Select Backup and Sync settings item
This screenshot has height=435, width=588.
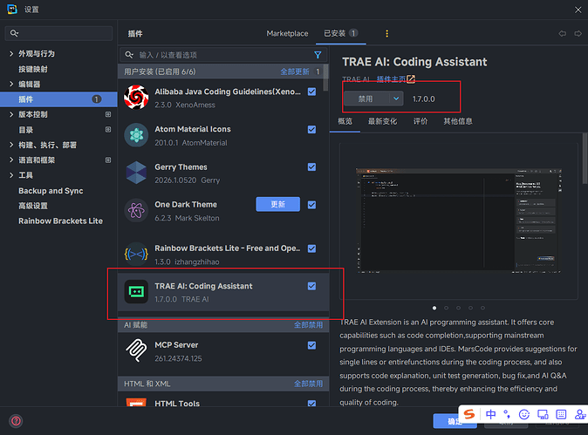[x=51, y=191]
